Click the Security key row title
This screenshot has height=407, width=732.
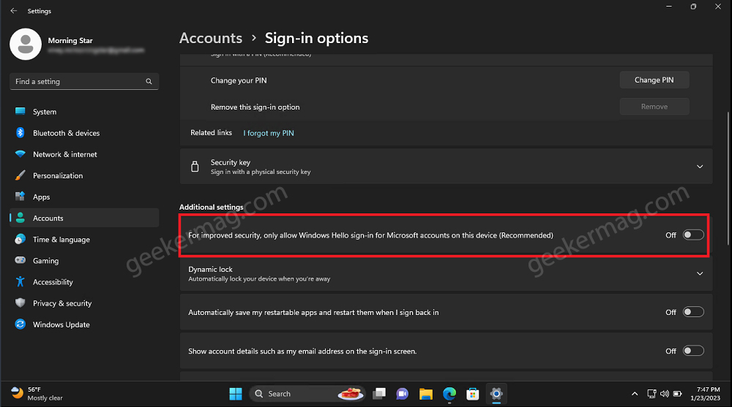click(230, 162)
